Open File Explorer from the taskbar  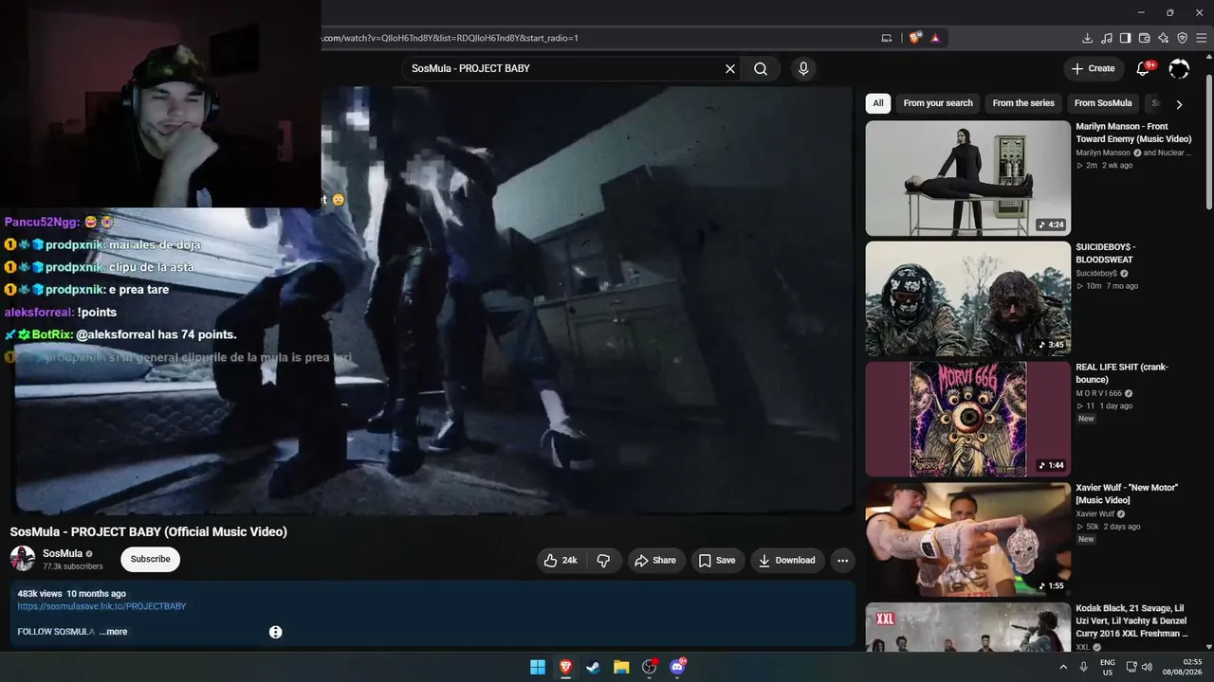(621, 667)
